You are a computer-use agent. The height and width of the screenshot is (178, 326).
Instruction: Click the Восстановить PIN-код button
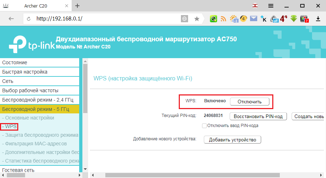[258, 116]
